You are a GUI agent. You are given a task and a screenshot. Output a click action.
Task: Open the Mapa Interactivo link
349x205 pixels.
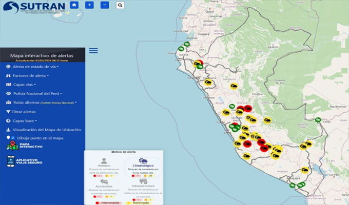tap(25, 146)
